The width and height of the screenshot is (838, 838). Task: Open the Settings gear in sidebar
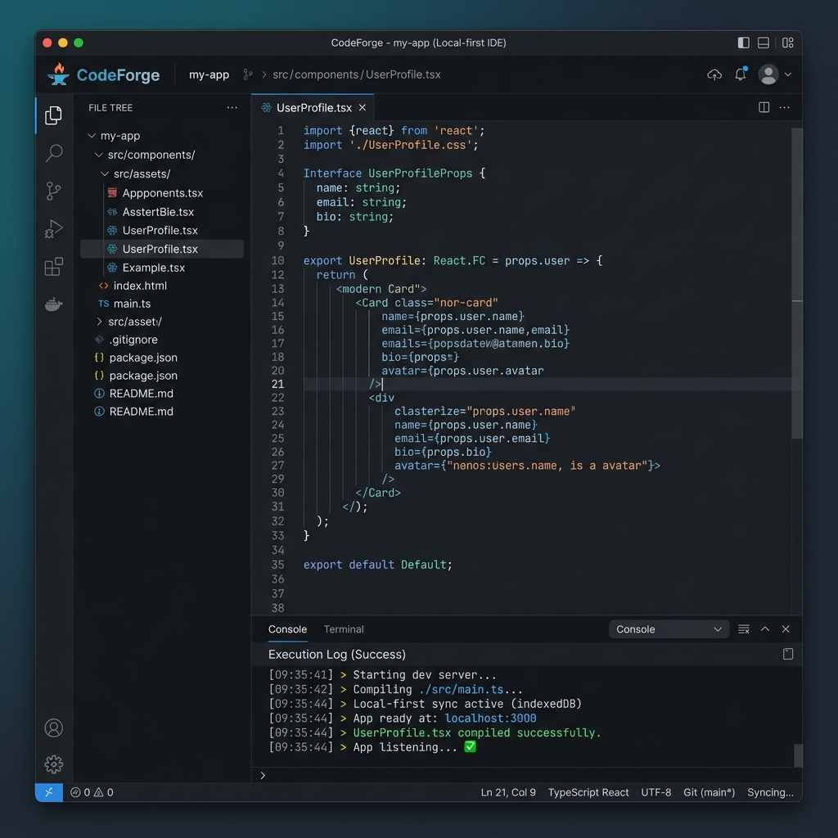click(53, 764)
